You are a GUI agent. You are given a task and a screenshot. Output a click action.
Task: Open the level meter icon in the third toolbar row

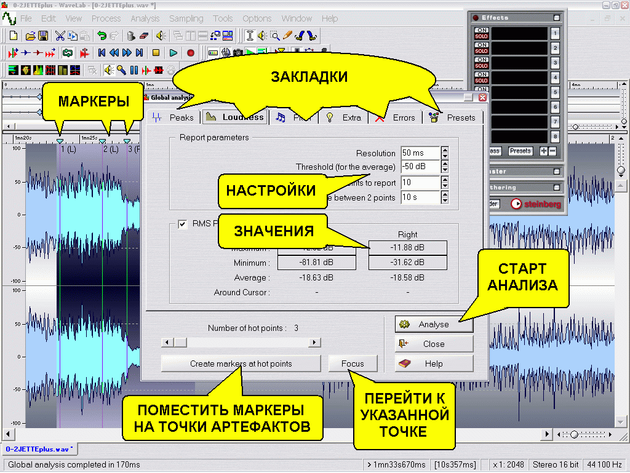point(14,70)
